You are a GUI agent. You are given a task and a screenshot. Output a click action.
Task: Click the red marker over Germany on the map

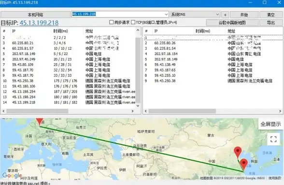coord(40,122)
